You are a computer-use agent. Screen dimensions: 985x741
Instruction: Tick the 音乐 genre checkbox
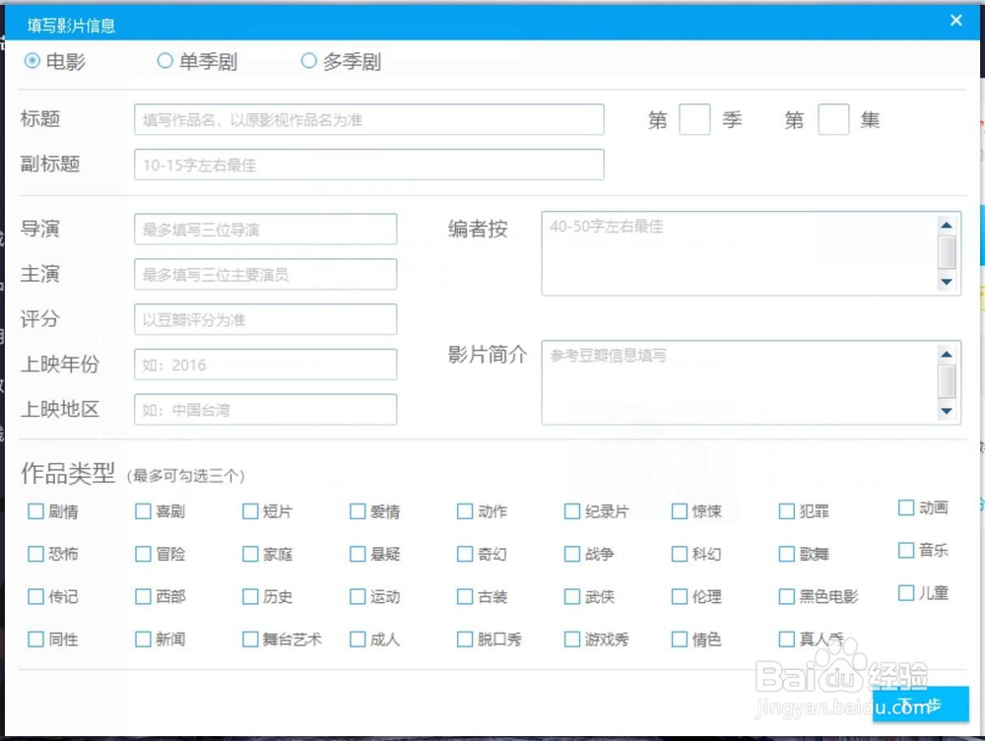point(906,550)
